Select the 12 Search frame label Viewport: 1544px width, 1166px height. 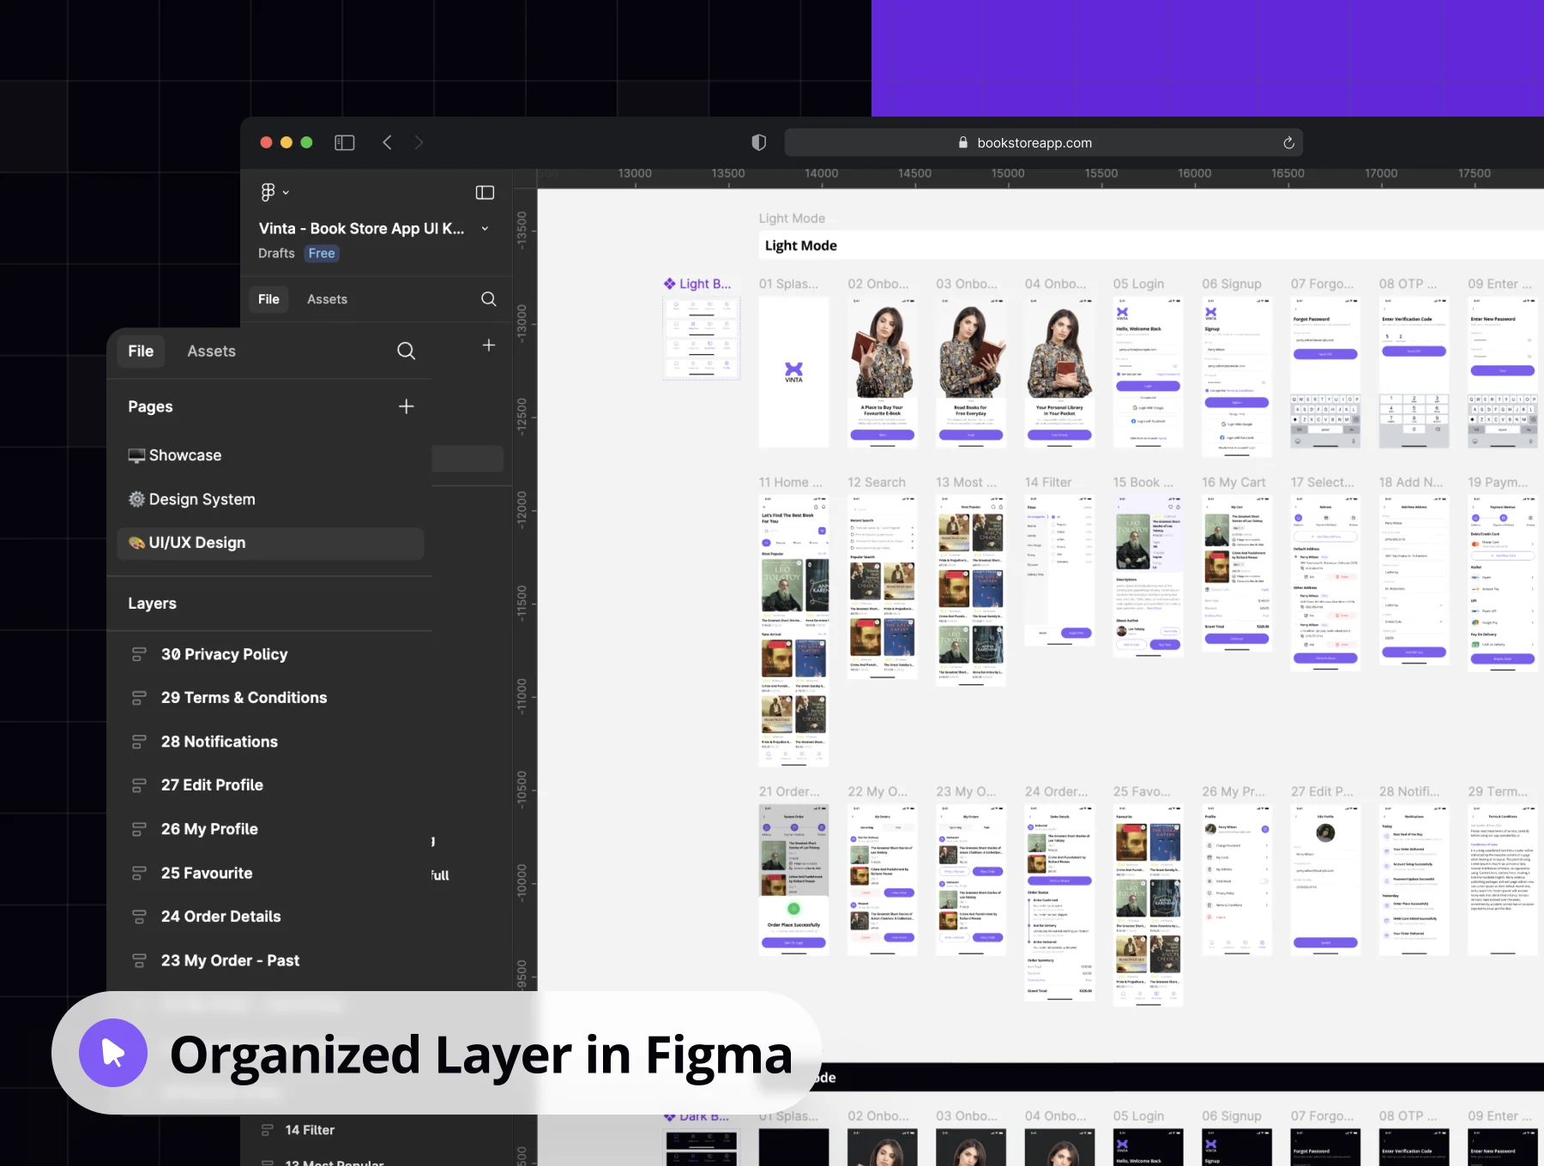click(x=877, y=483)
